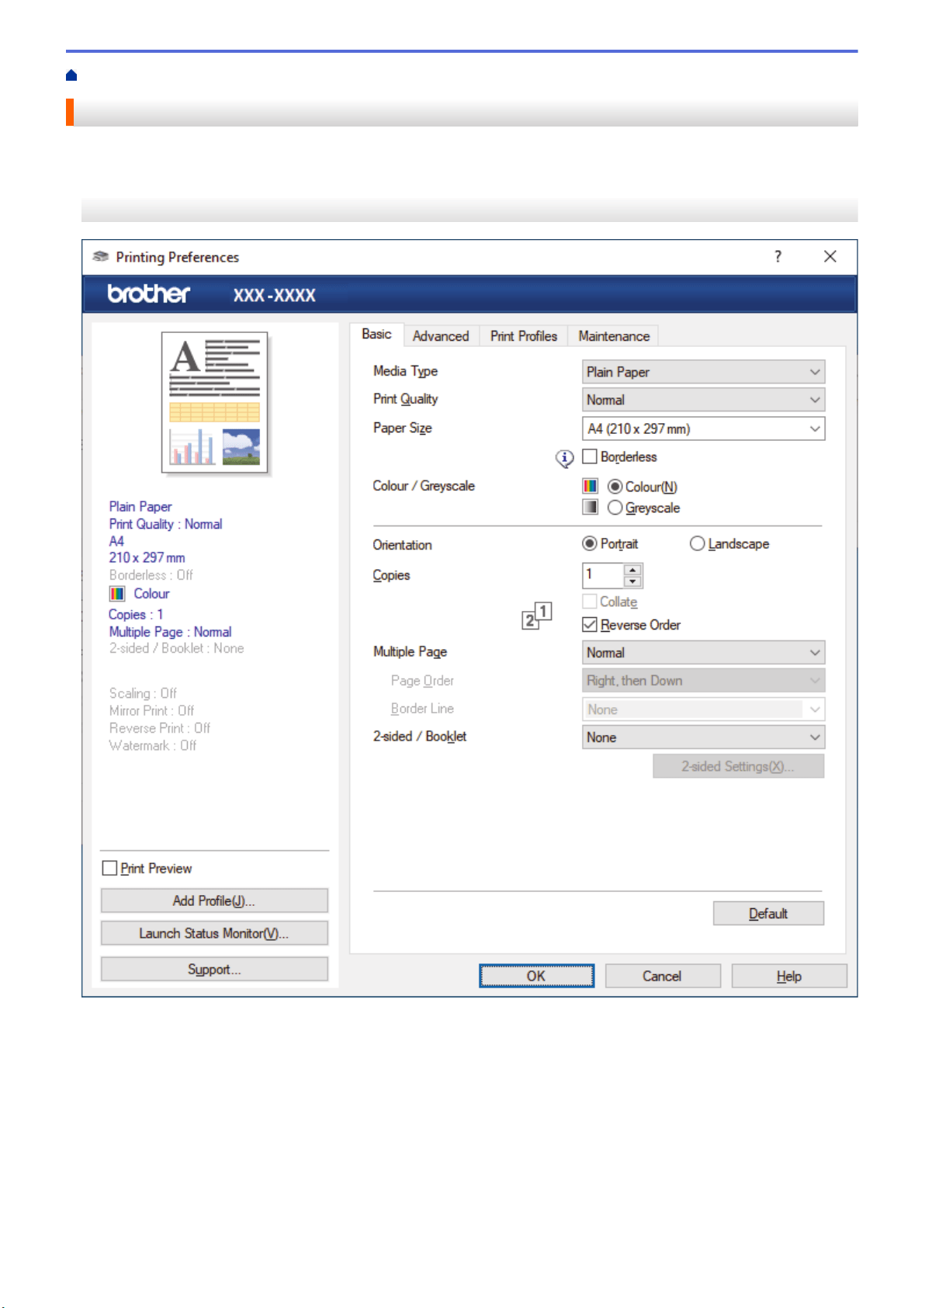Switch to the Advanced tab
925x1308 pixels.
[x=441, y=336]
